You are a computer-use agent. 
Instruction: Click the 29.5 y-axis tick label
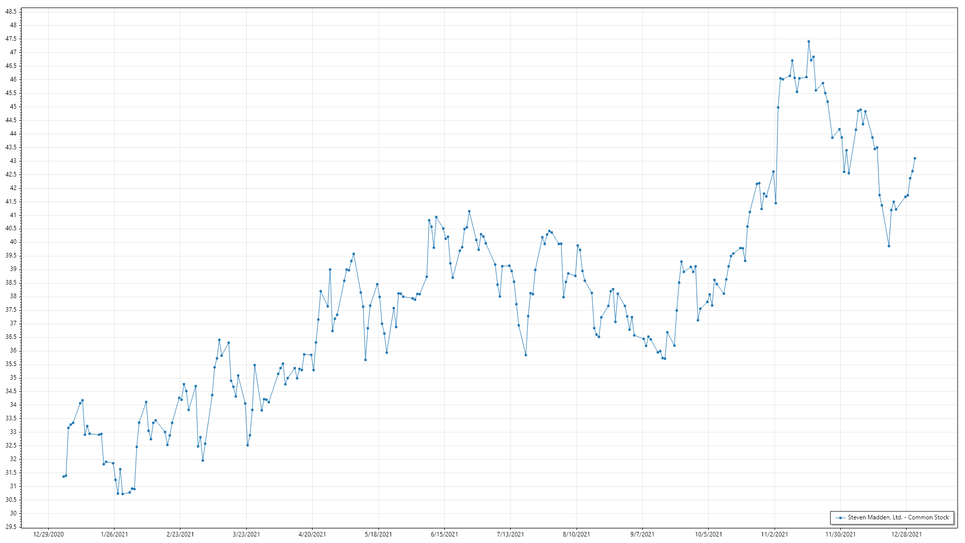[x=11, y=527]
